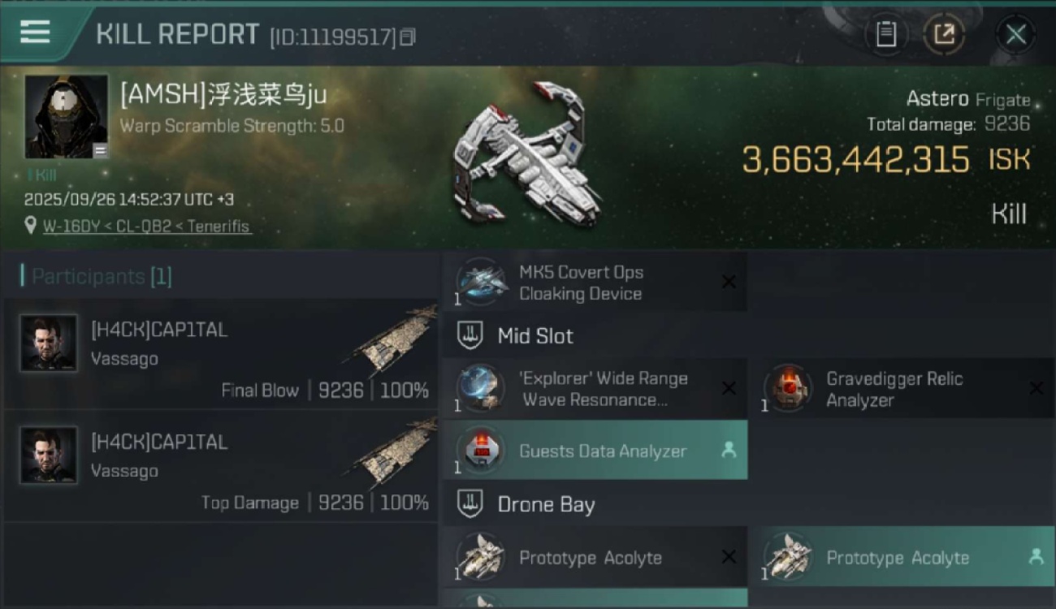Collapse the Mid Slot section
Viewport: 1056px width, 609px height.
[x=470, y=336]
